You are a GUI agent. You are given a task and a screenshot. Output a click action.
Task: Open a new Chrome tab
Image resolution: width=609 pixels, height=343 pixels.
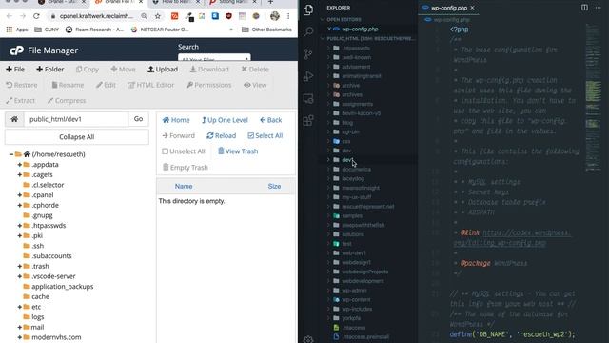(270, 2)
